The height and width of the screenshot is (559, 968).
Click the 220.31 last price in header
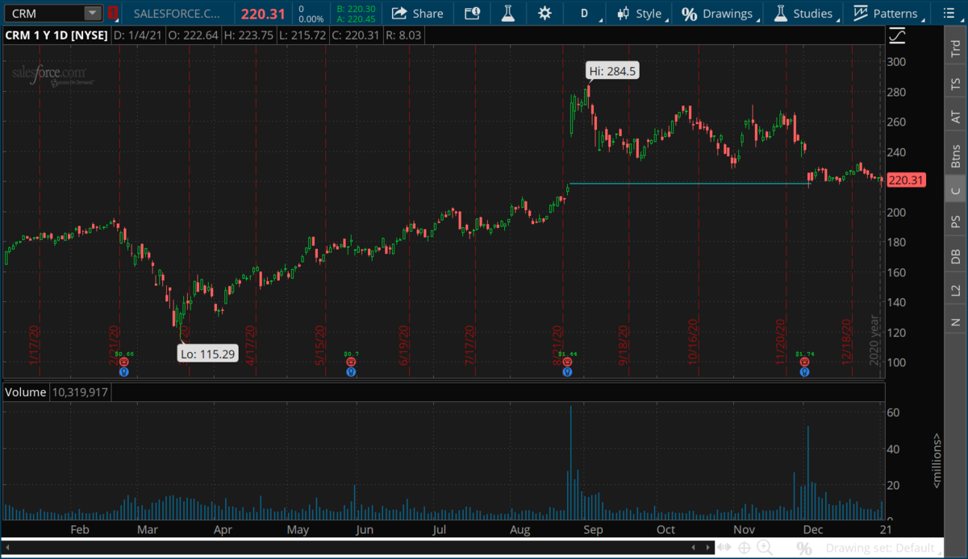[x=264, y=14]
